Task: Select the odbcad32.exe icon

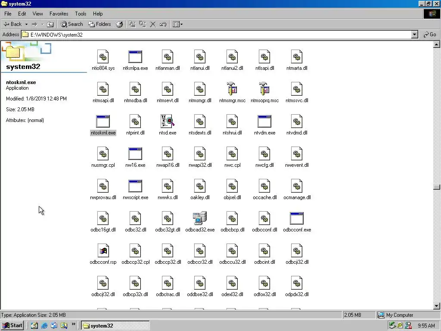Action: 200,219
